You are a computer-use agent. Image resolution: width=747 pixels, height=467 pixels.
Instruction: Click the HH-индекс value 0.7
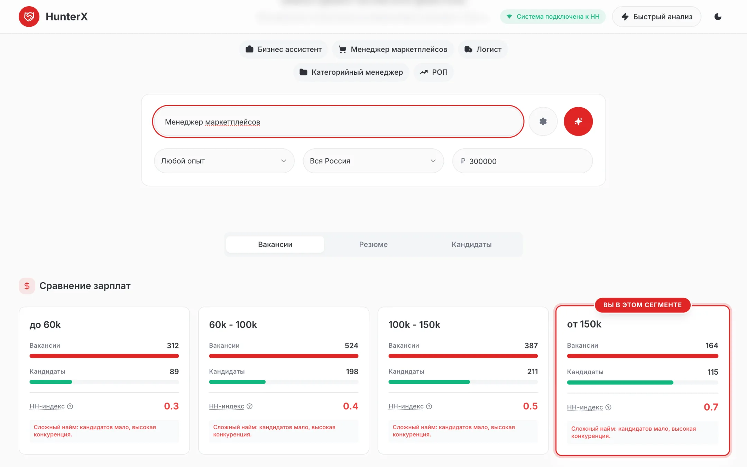[x=711, y=407]
